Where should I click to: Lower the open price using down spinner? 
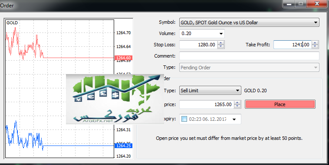237,106
